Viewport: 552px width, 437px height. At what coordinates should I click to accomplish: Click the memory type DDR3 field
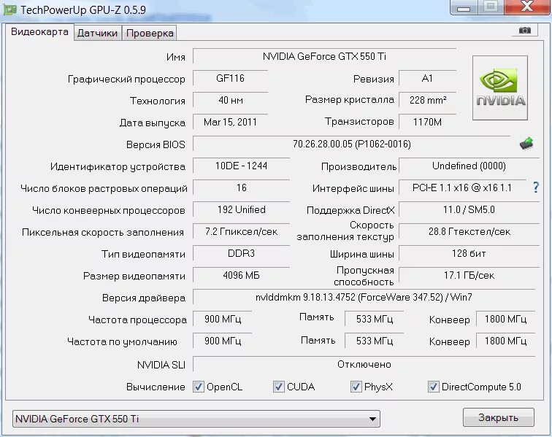(241, 253)
